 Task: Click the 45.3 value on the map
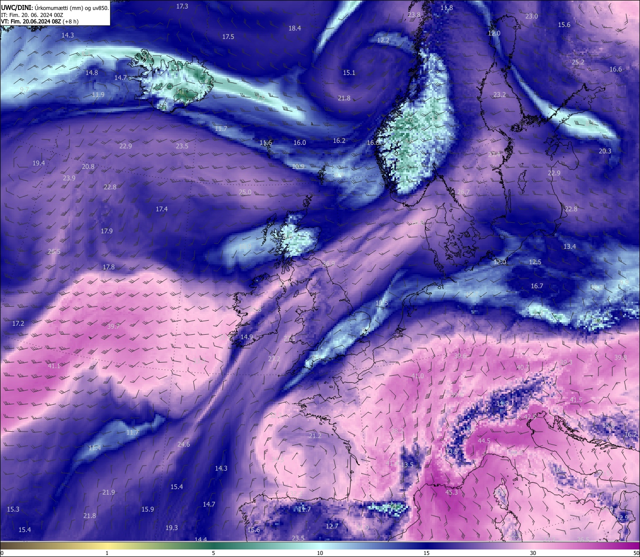click(x=451, y=492)
